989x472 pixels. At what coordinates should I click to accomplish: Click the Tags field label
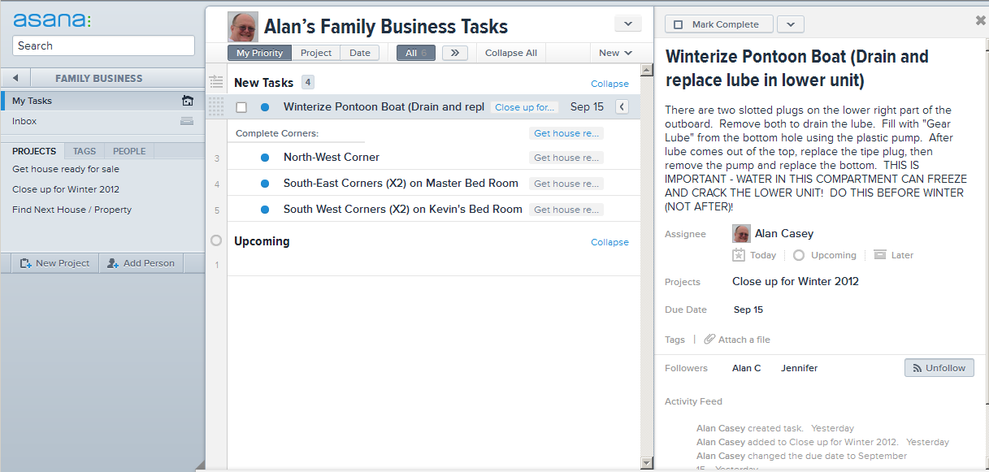click(x=675, y=340)
